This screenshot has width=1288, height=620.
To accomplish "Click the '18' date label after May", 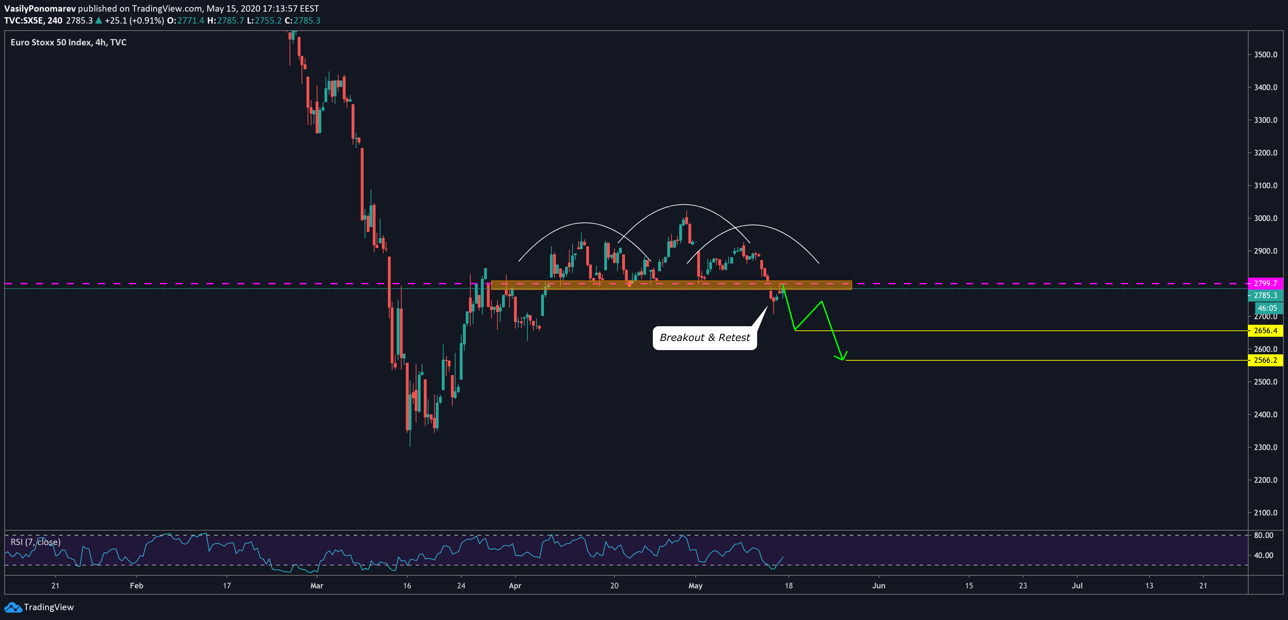I will [788, 586].
